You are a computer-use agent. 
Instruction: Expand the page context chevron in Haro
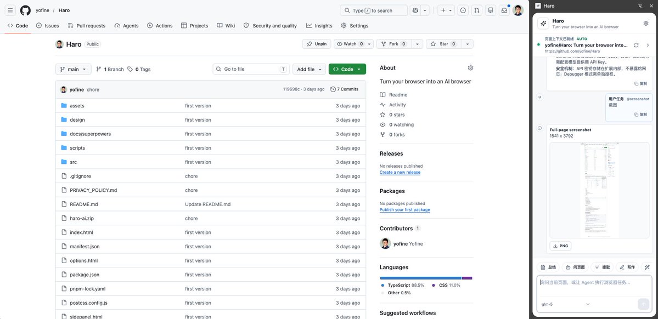648,45
